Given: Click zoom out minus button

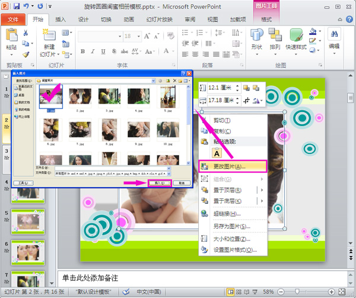Looking at the screenshot, I should point(281,292).
